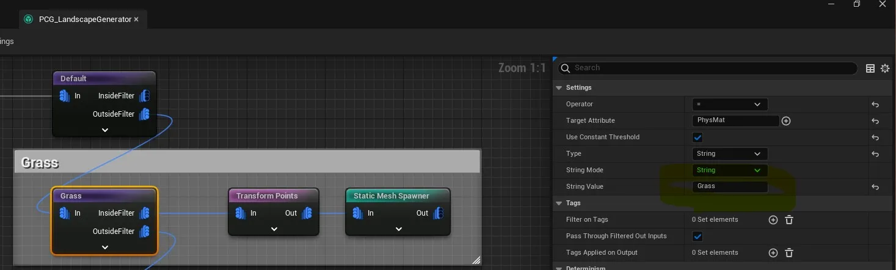Add element to Filter on Tags
The height and width of the screenshot is (270, 896).
coord(773,220)
